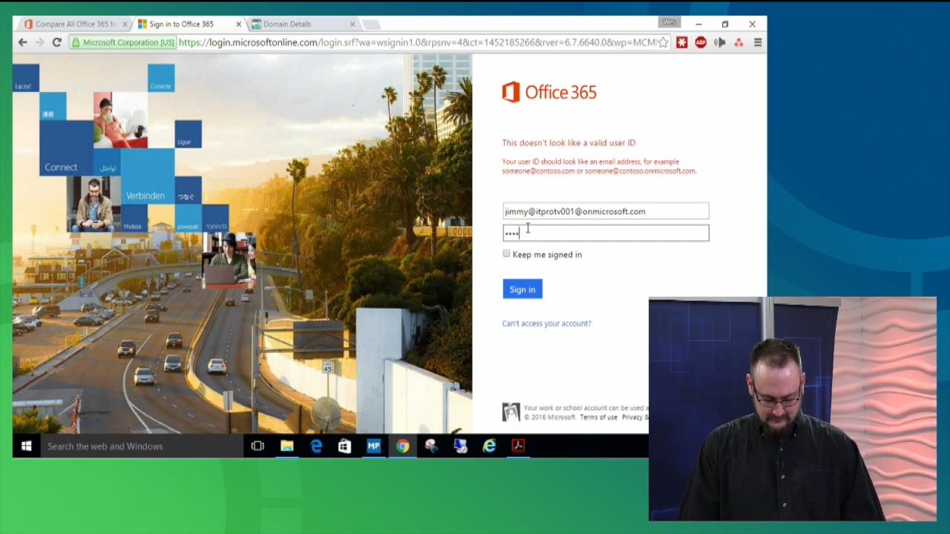950x534 pixels.
Task: Bookmark this page with the star icon
Action: coord(664,42)
